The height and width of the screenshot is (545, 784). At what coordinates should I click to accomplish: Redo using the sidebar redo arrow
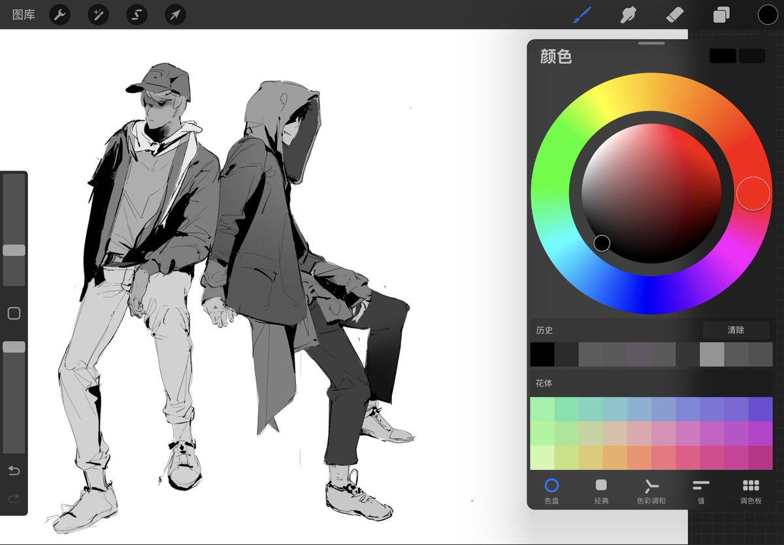pos(14,500)
